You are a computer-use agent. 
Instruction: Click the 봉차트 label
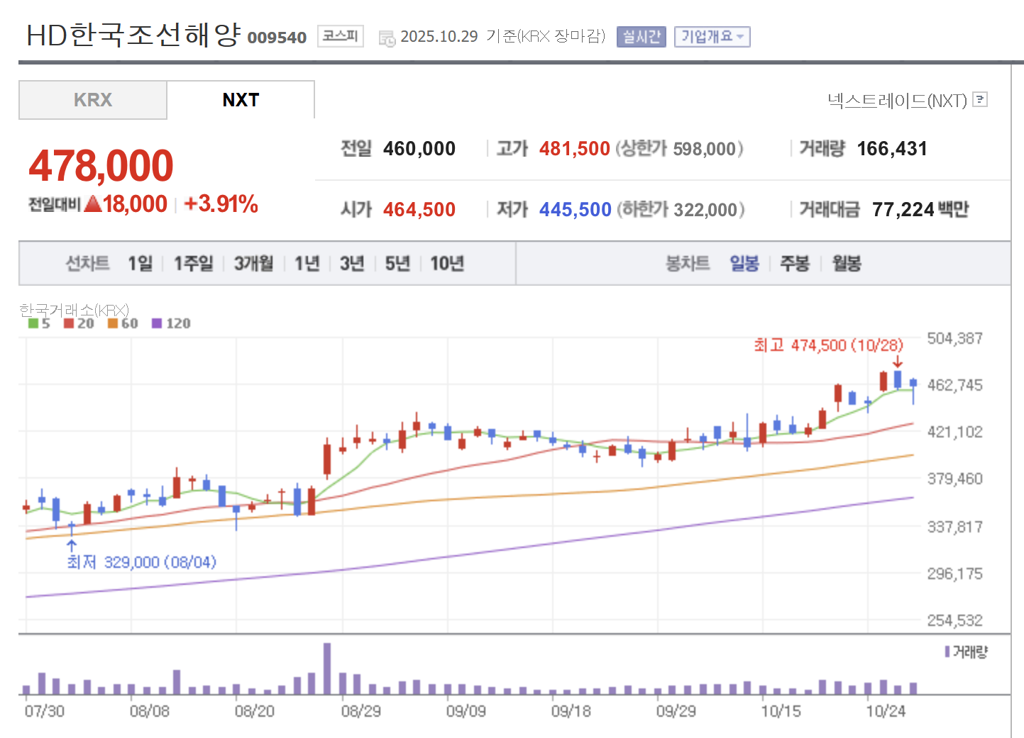tap(688, 264)
